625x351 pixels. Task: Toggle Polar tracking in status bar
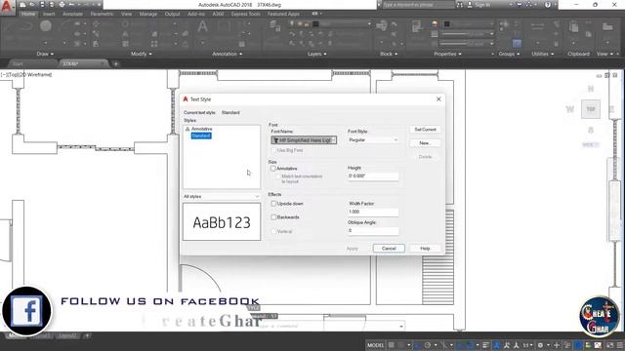click(x=428, y=345)
